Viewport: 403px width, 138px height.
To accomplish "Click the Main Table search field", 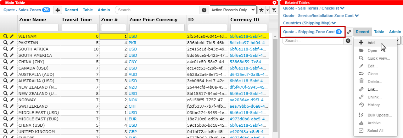I will [158, 10].
